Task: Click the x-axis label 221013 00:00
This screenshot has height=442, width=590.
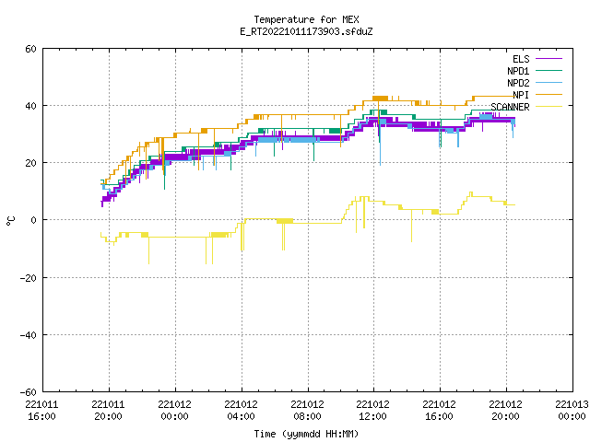Action: [572, 411]
